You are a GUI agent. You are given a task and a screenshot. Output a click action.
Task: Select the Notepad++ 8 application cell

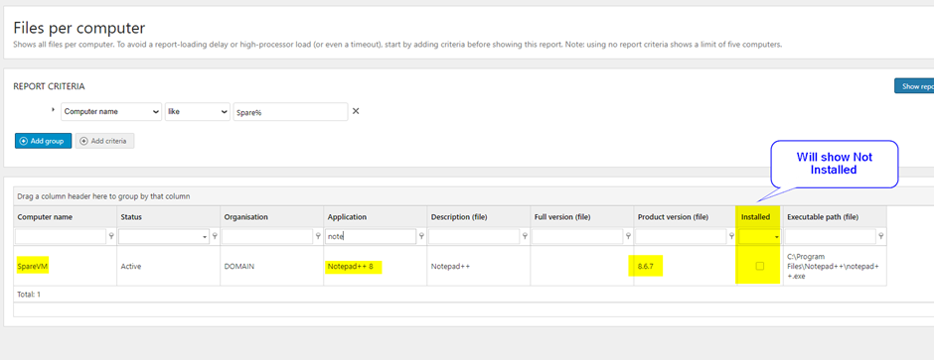[376, 266]
